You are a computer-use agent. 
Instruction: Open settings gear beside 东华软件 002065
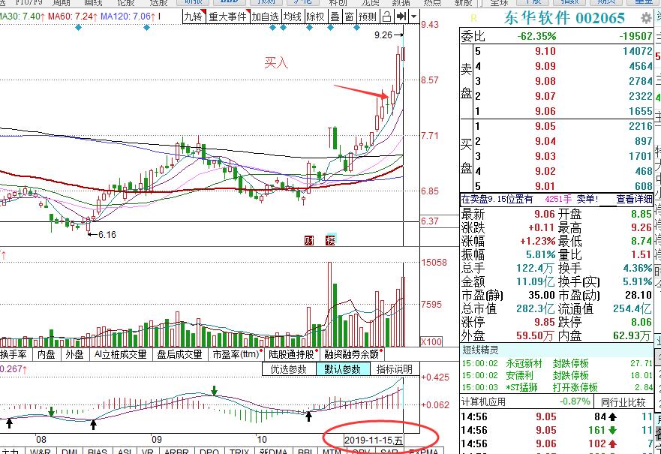point(646,18)
